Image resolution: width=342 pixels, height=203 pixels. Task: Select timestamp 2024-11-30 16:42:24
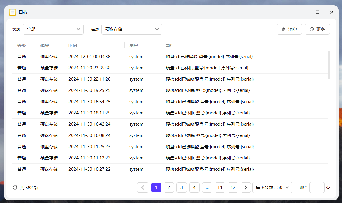pos(89,124)
